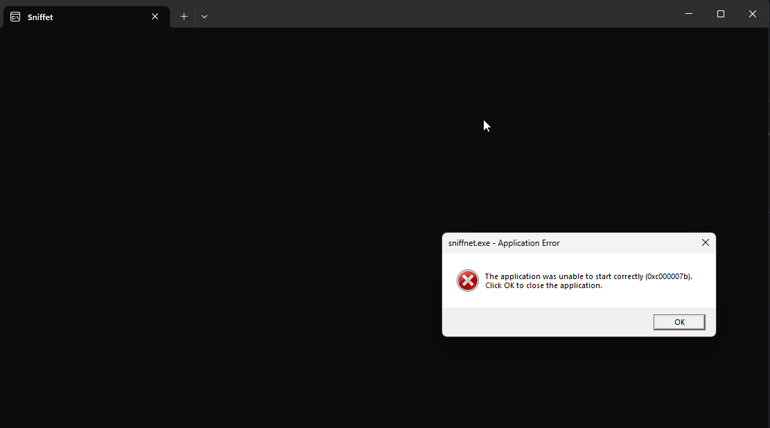
Task: Close the terminal window
Action: point(753,14)
